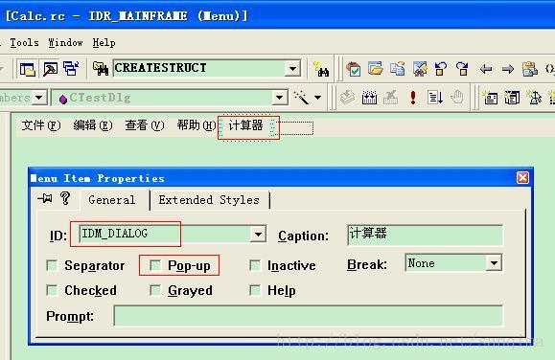Image resolution: width=555 pixels, height=360 pixels.
Task: Click the copy documents toolbar icon
Action: [x=398, y=68]
